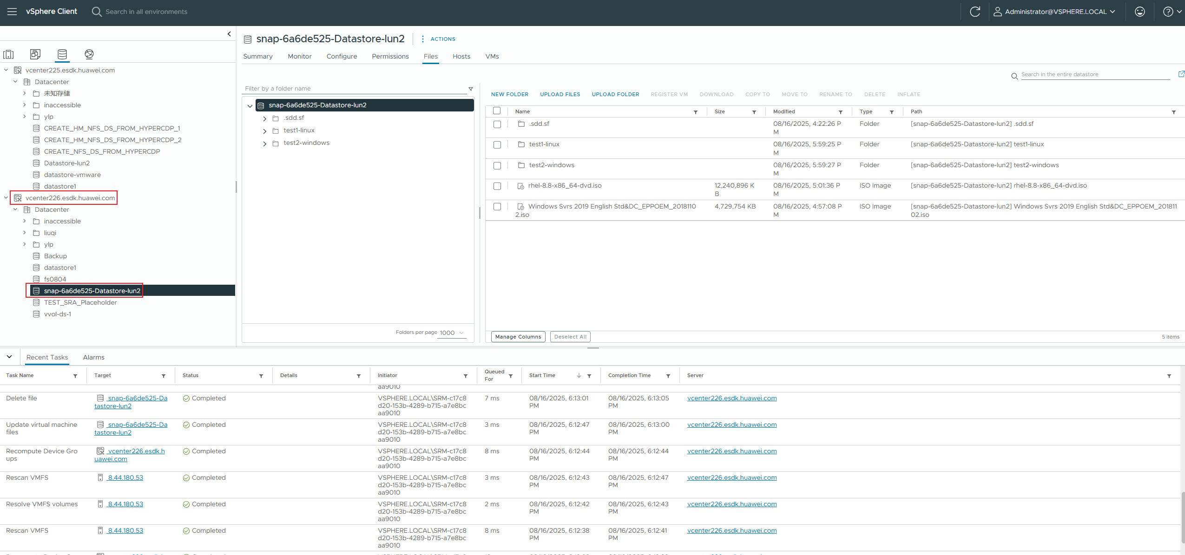Click the Recent Tasks vertical scrollbar

click(x=1183, y=518)
